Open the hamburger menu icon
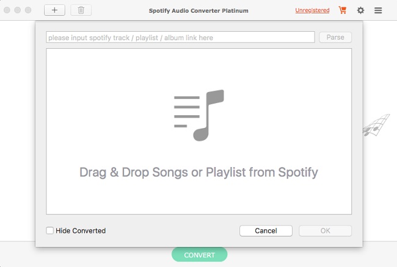Viewport: 397px width, 267px height. 378,10
